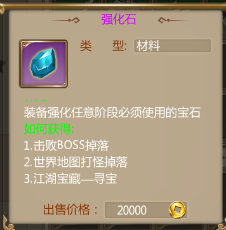Open the 3.江湖宝藏—寻宝 source entry
The image size is (226, 230).
coord(70,179)
